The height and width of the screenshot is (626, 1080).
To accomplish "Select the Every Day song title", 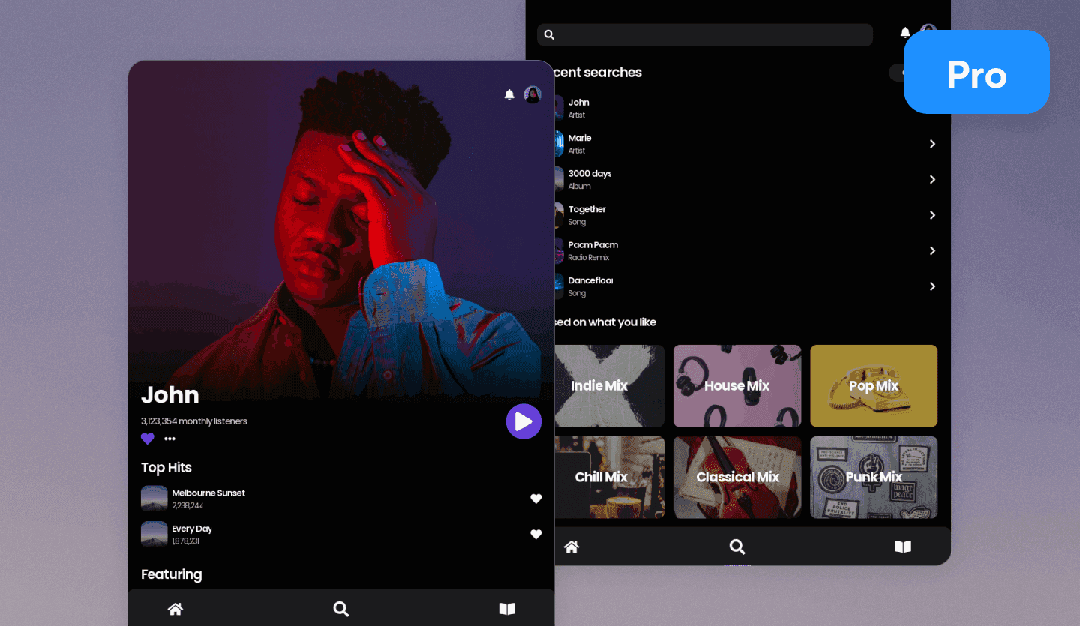I will pyautogui.click(x=192, y=529).
